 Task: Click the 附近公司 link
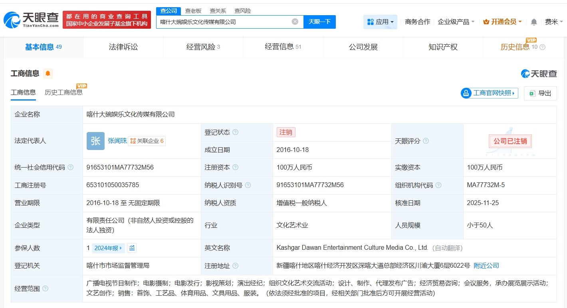486,265
